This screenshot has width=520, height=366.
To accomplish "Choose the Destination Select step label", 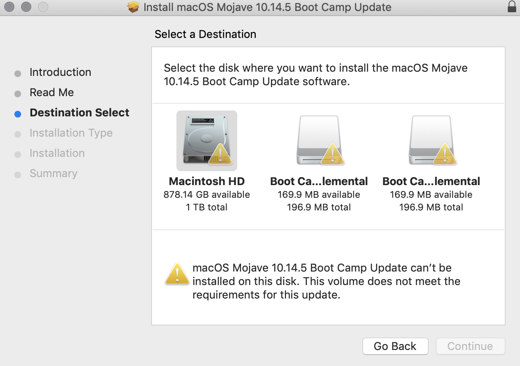I will pyautogui.click(x=79, y=113).
